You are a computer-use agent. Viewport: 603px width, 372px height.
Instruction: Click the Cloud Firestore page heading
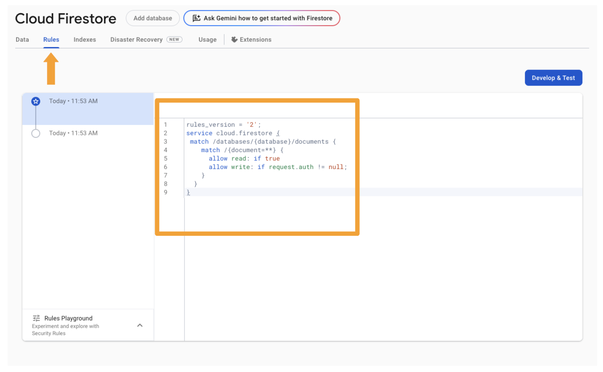coord(66,18)
